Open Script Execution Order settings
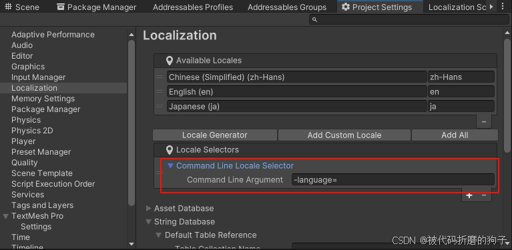 pos(53,184)
